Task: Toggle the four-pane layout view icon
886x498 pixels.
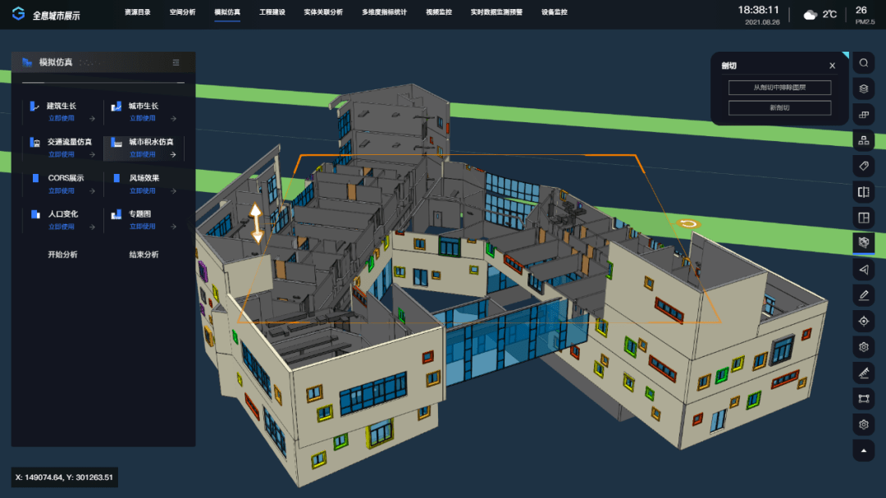Action: [863, 217]
